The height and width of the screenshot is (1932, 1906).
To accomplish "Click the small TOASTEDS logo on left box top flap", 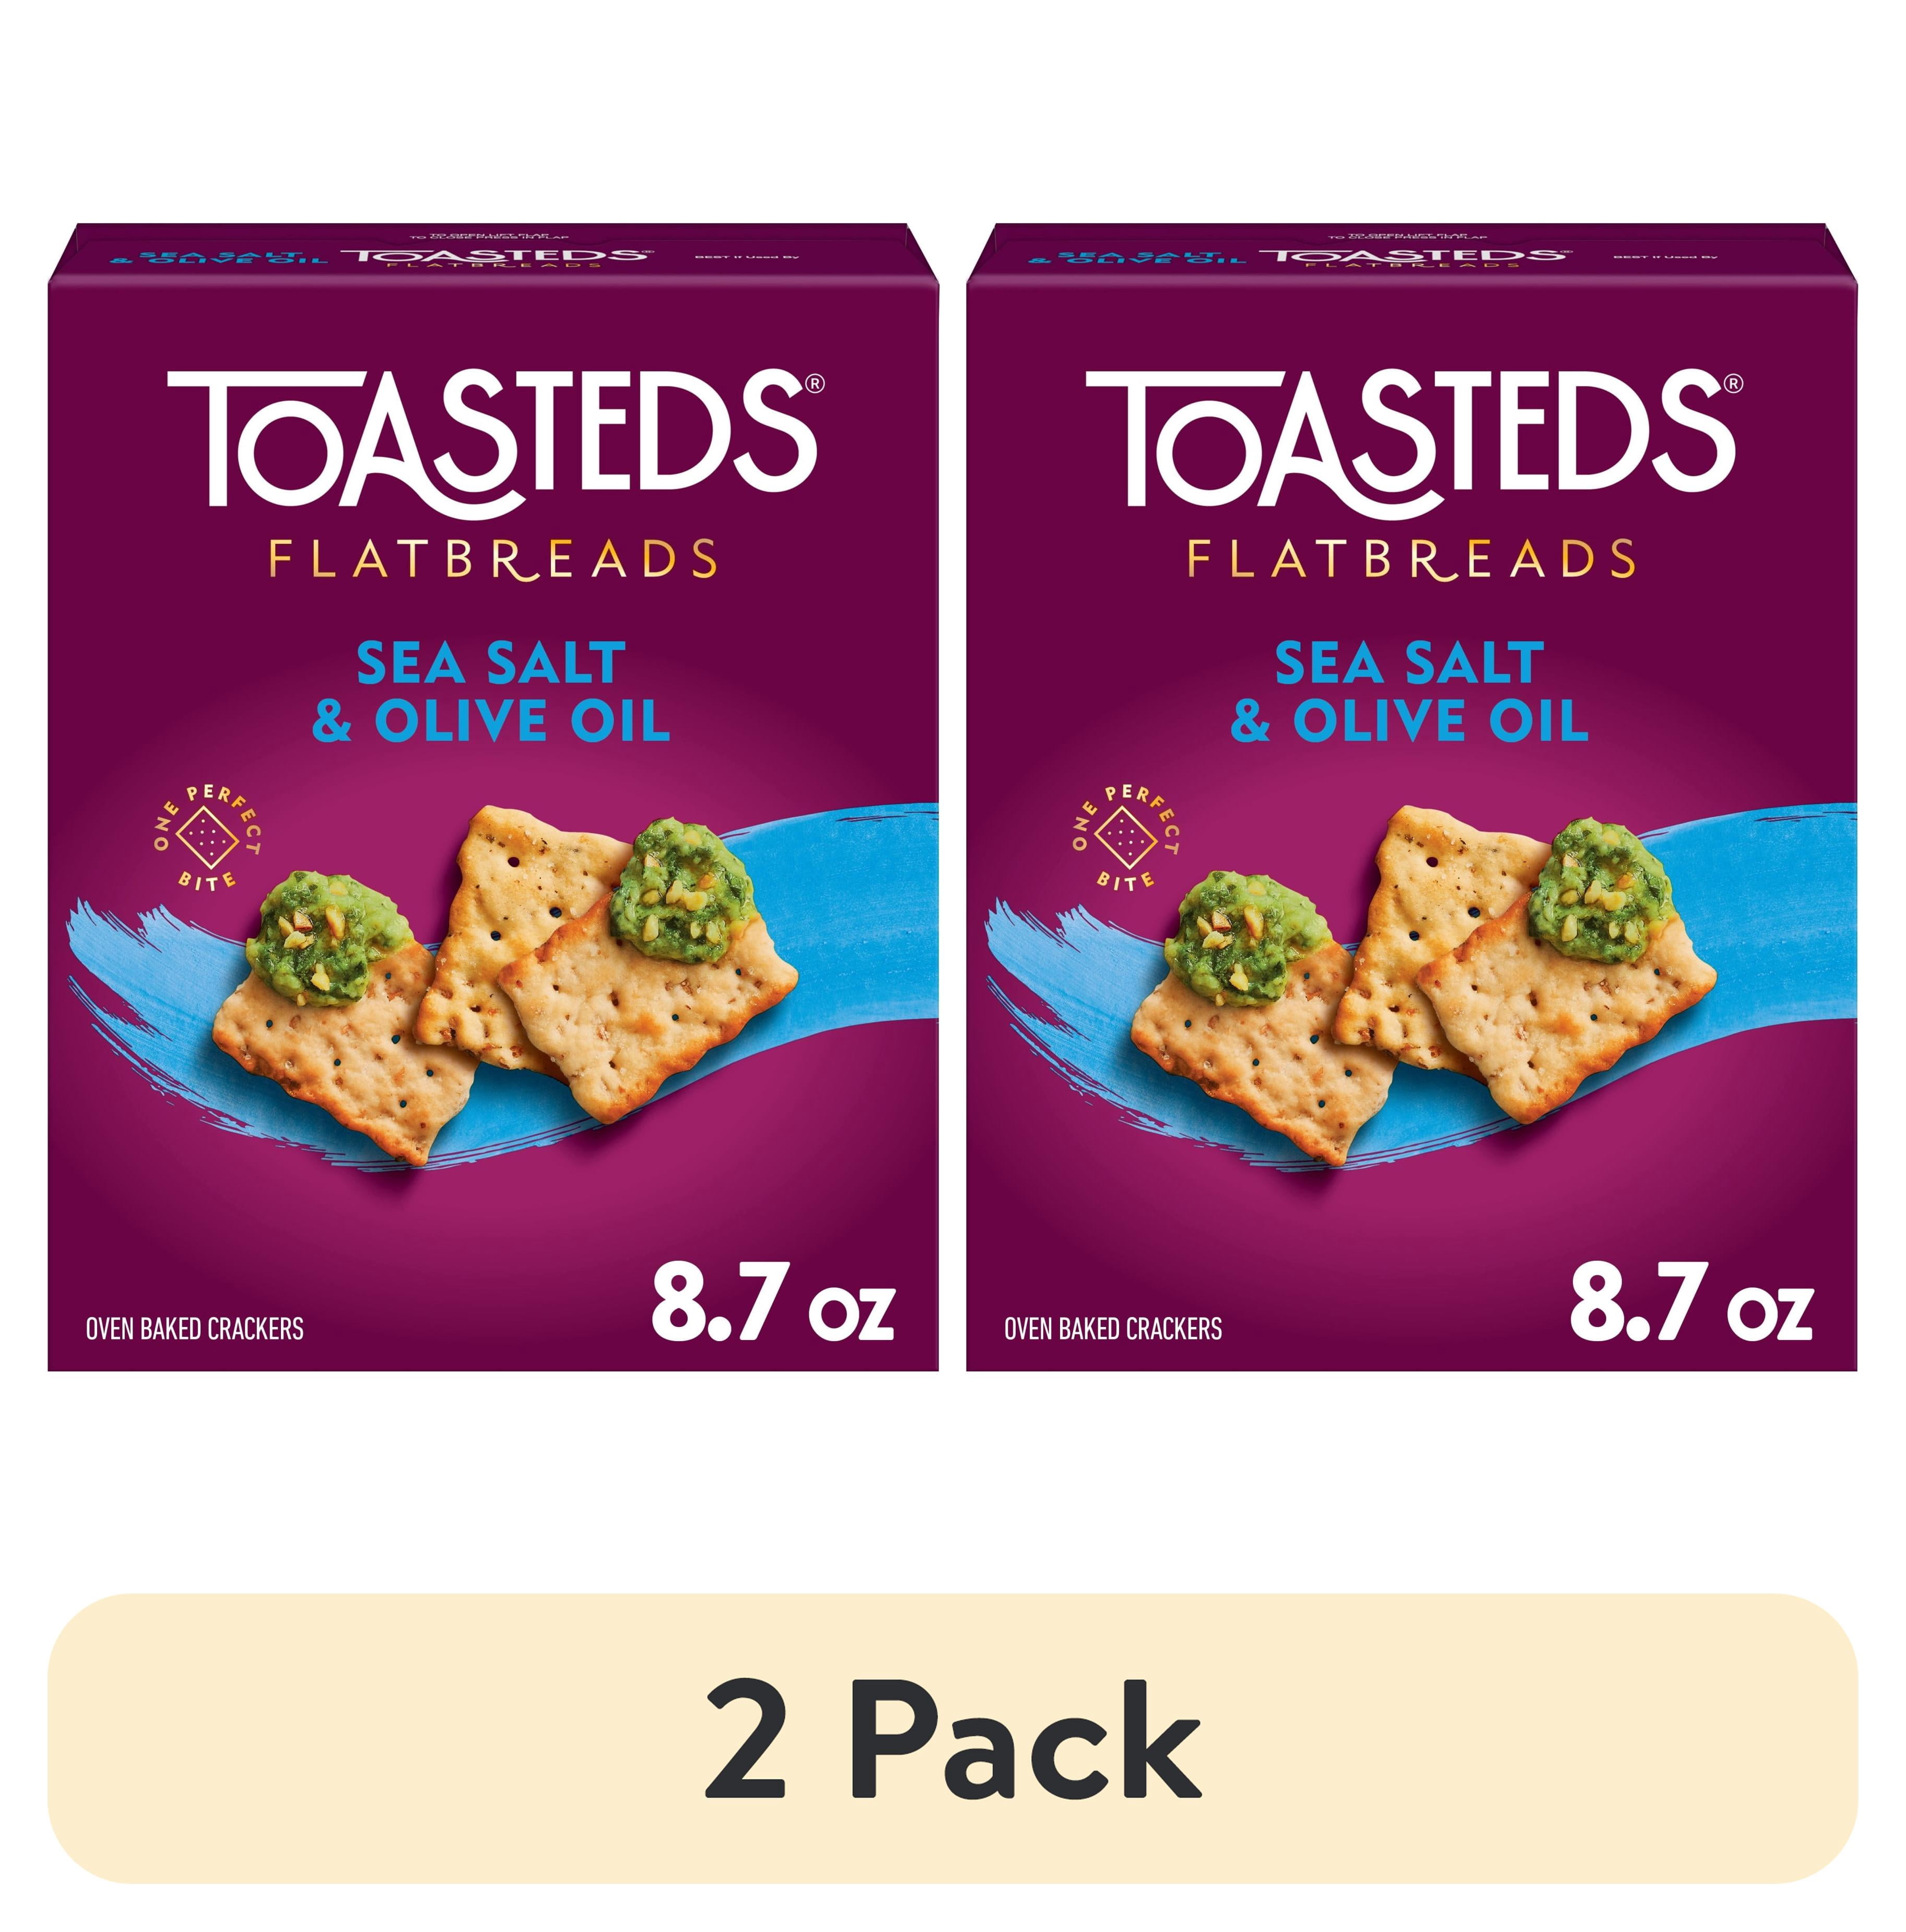I will tap(496, 256).
